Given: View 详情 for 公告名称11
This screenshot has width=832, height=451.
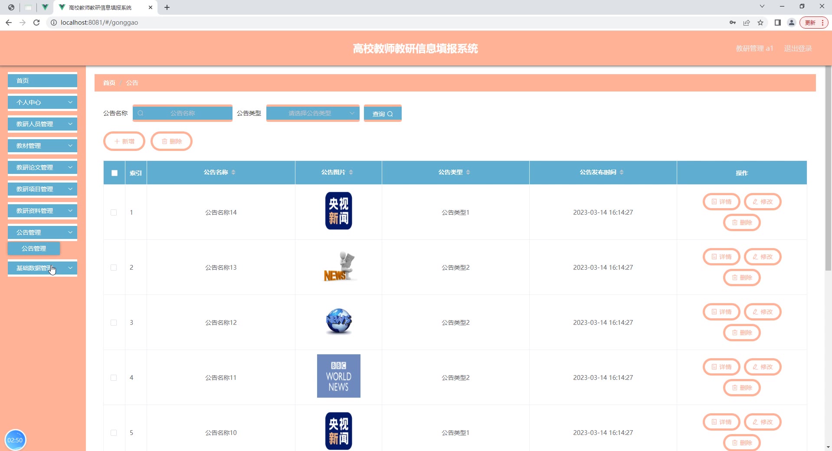Looking at the screenshot, I should click(721, 367).
